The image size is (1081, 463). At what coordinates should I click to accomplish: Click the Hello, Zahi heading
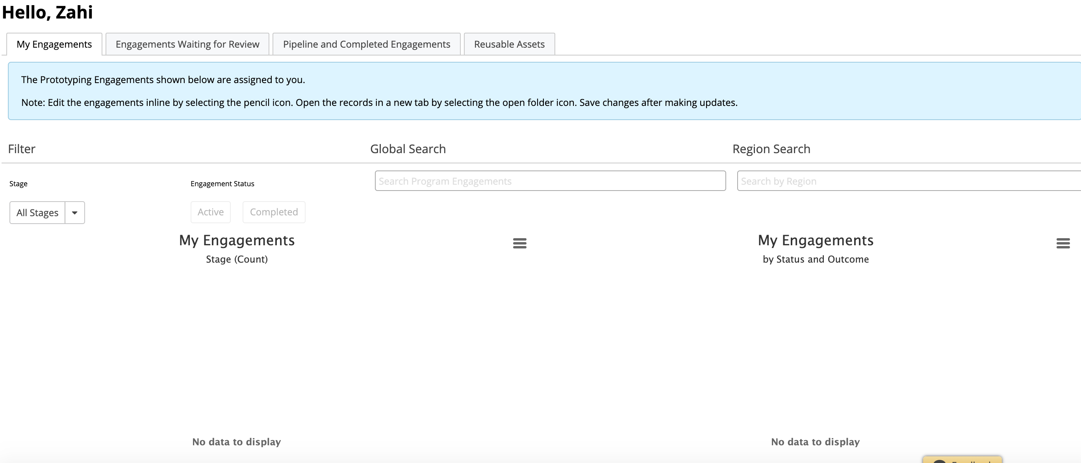click(47, 12)
